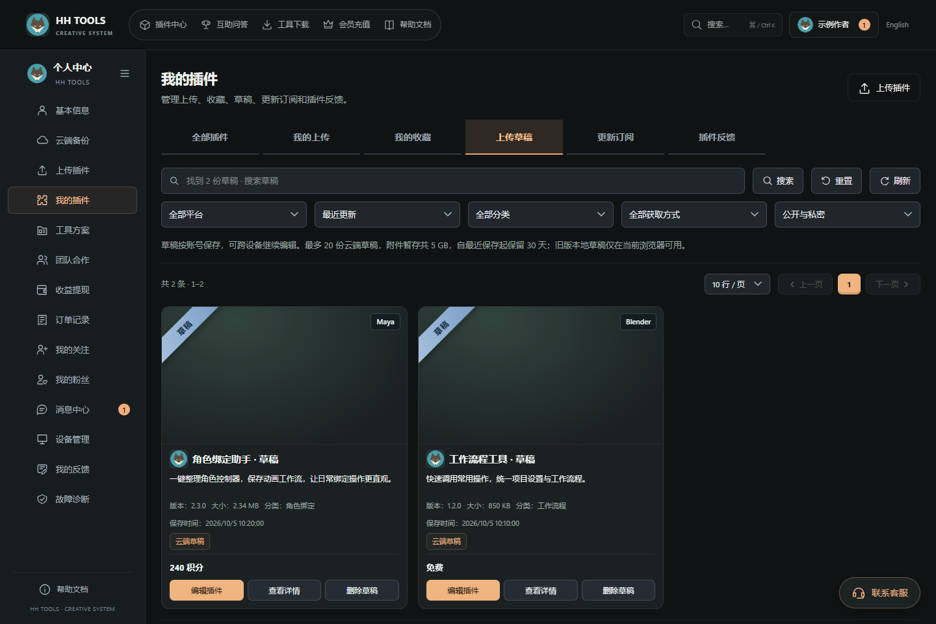Click the 上传插件 button at top right
This screenshot has height=624, width=936.
(x=884, y=88)
